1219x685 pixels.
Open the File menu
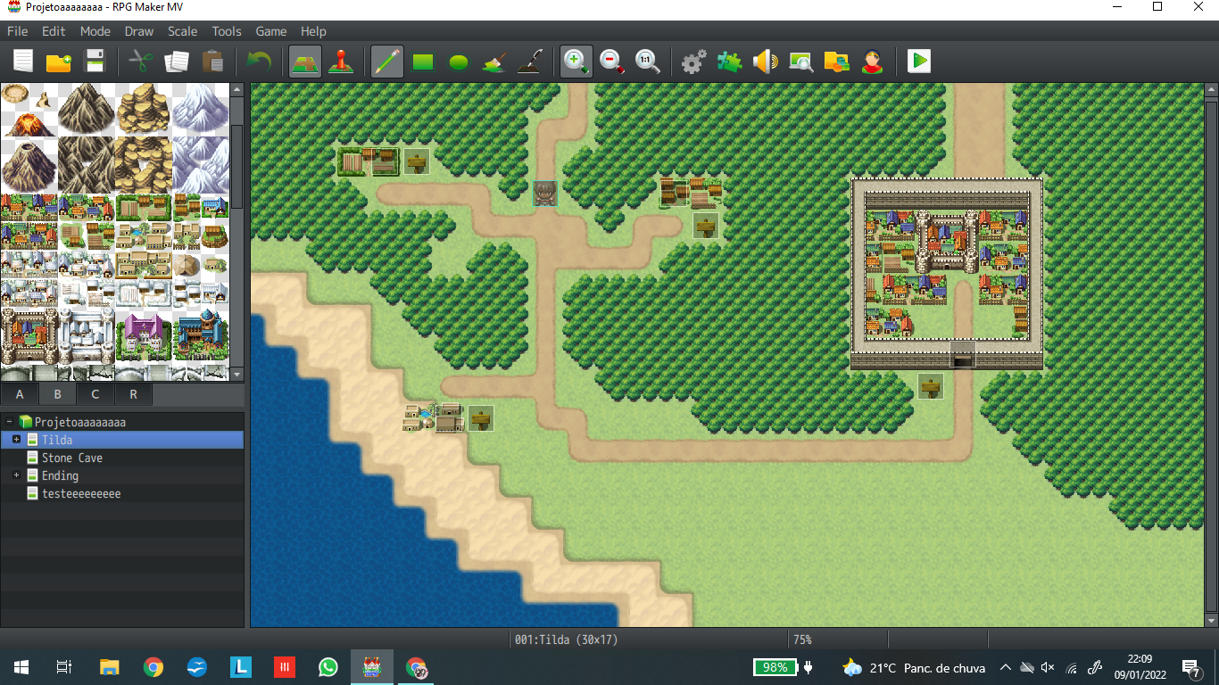coord(18,31)
